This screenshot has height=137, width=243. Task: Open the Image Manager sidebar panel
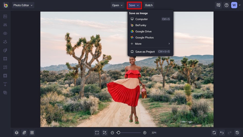click(x=5, y=16)
